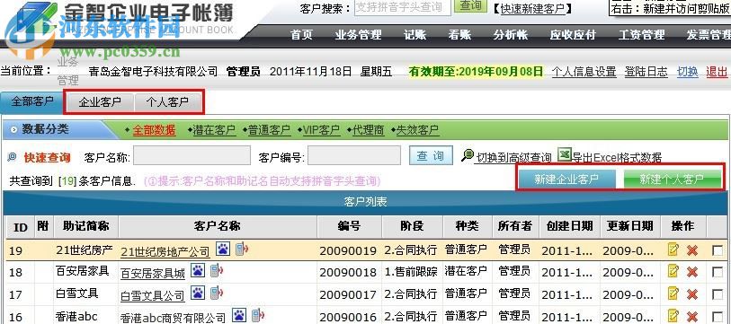
Task: Click the top 查询 customer search button
Action: [x=470, y=6]
